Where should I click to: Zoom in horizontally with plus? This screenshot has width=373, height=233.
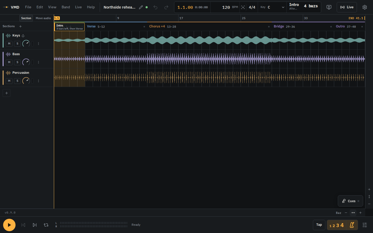[360, 213]
